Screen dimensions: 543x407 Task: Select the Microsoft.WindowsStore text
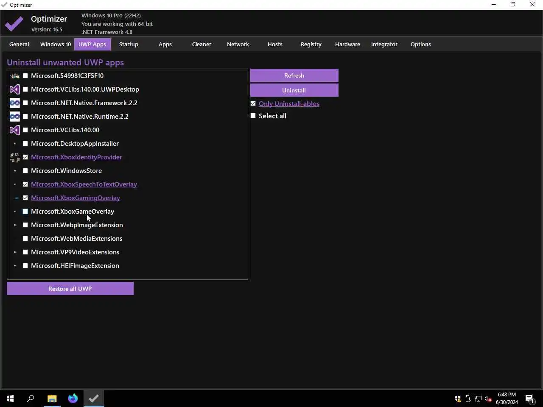pyautogui.click(x=66, y=171)
